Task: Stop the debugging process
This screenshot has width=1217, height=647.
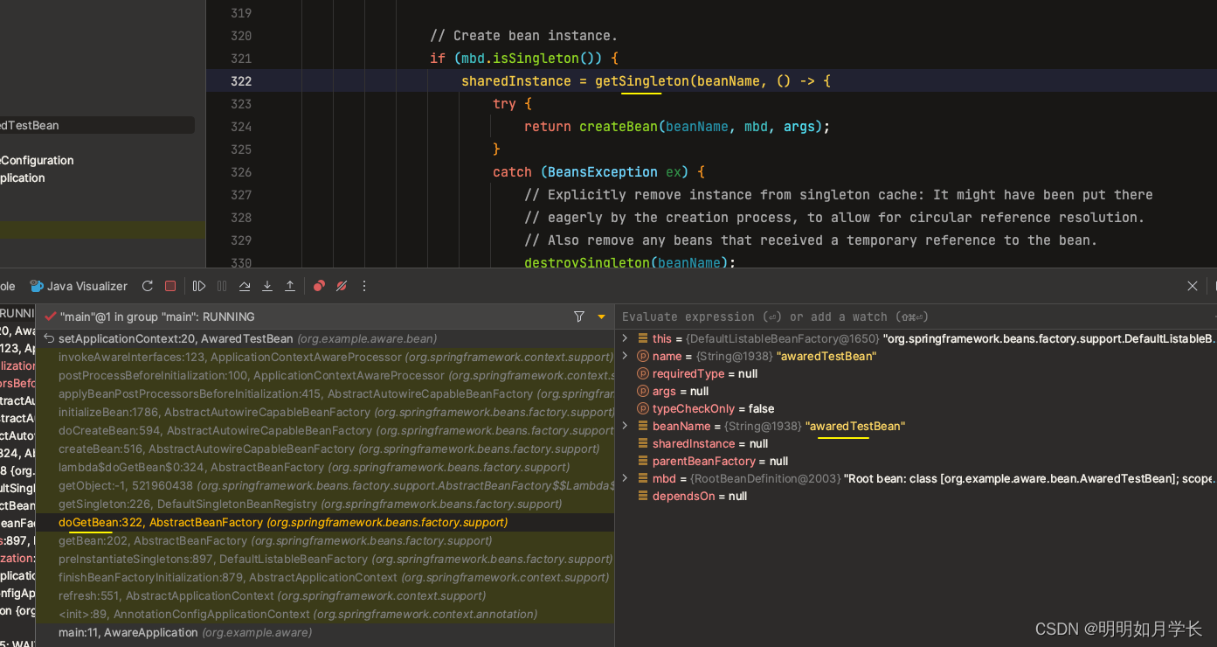Action: click(169, 286)
